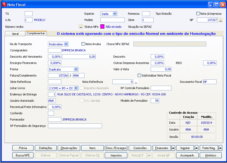The image size is (227, 163).
Task: Click the Nº Controle Formulário field
Action: [x=161, y=88]
